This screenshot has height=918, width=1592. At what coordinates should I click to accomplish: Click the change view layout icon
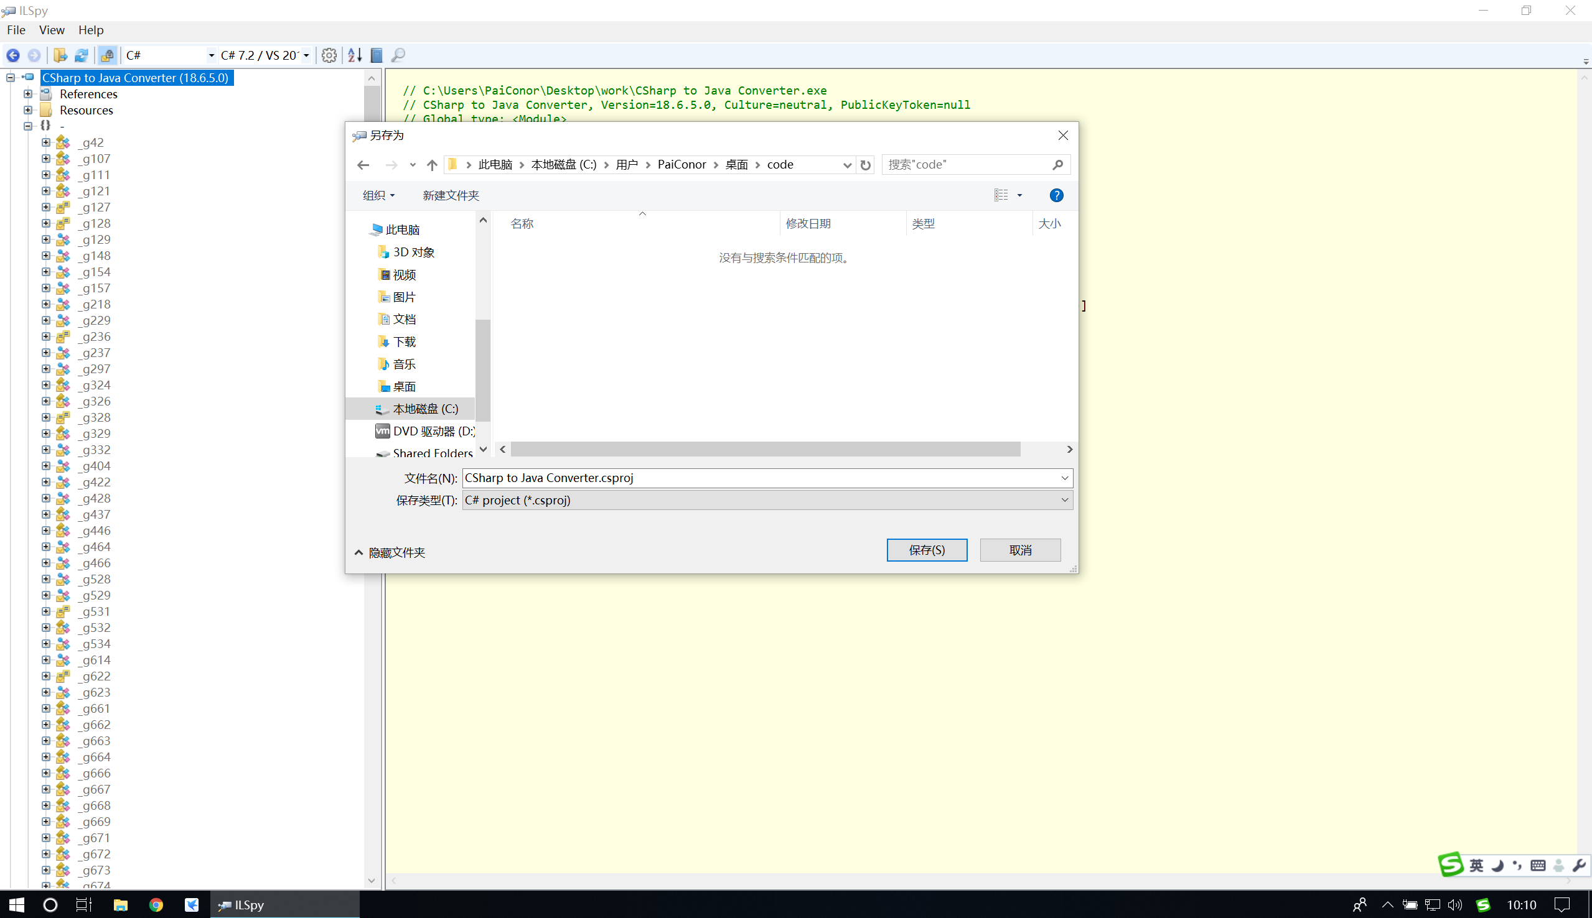[x=1001, y=195]
